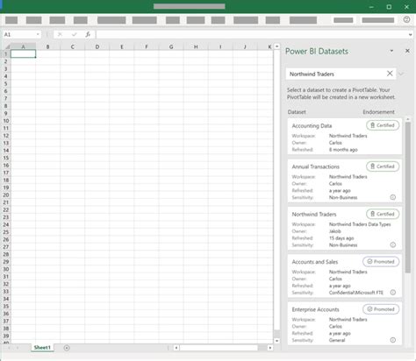The width and height of the screenshot is (416, 361).
Task: Click the Name Box showing A1
Action: tap(19, 34)
